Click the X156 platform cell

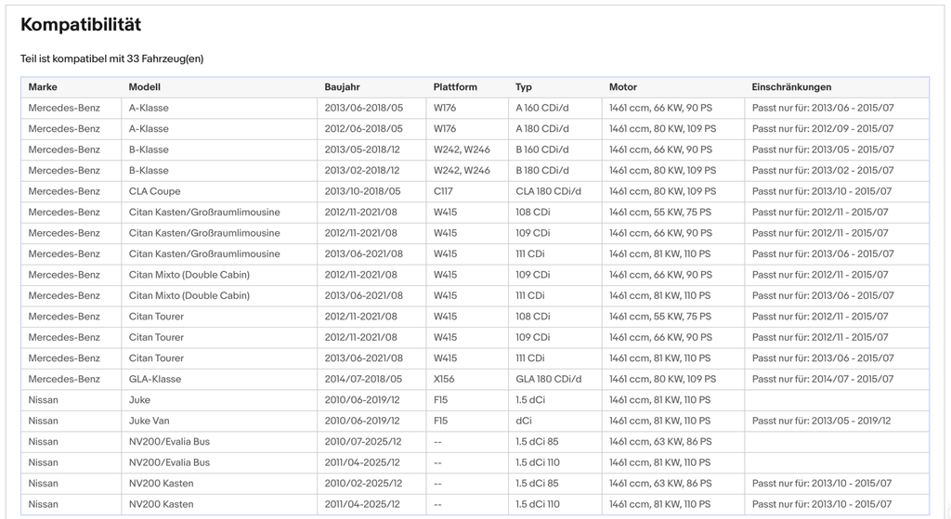tap(467, 380)
